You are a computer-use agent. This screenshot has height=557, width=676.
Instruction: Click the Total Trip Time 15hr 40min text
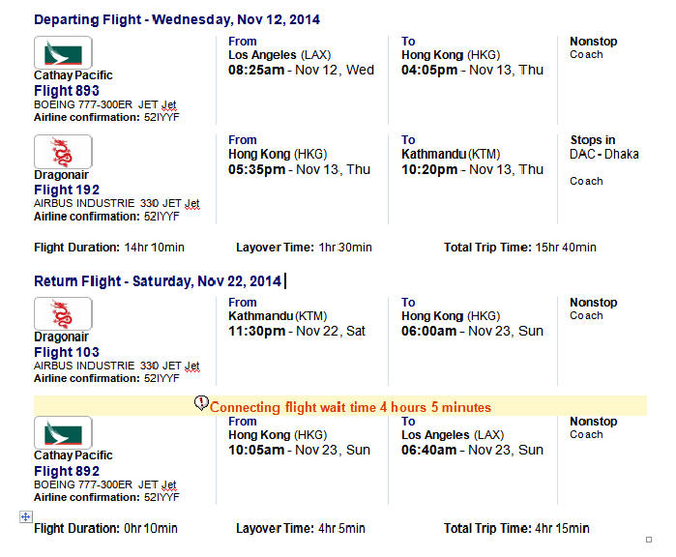520,248
